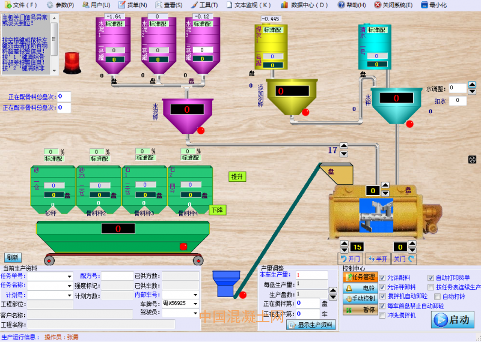Expand the 任务名称 dropdown
Image resolution: width=481 pixels, height=342 pixels.
69,286
